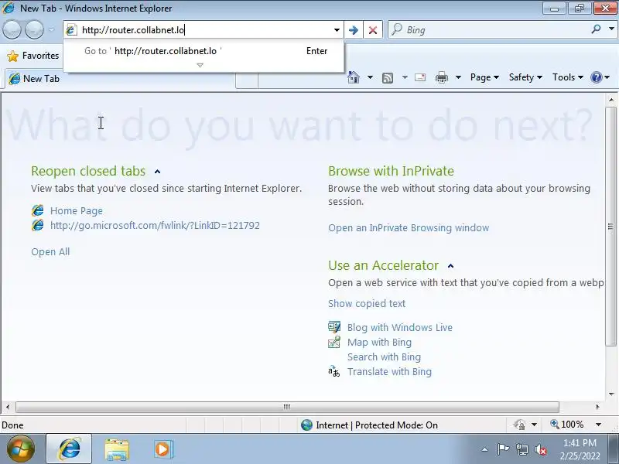
Task: Open Windows Explorer from the taskbar
Action: tap(117, 449)
